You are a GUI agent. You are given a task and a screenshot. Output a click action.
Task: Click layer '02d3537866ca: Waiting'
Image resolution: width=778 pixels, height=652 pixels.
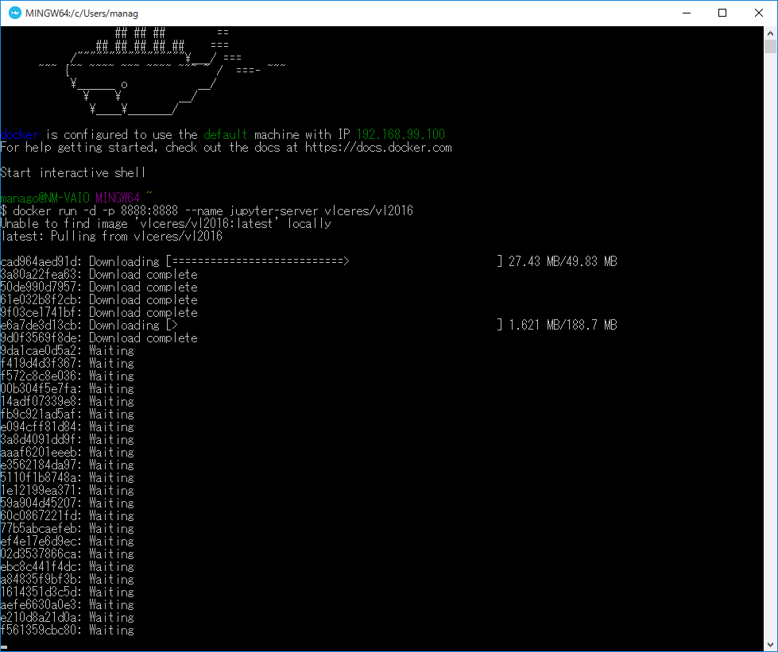68,554
